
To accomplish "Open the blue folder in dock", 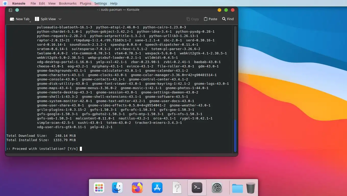I will coord(238,189).
